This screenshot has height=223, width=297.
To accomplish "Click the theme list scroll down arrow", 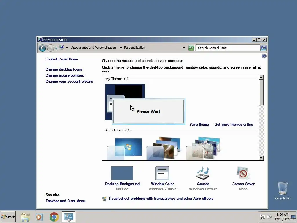I will pos(261,158).
